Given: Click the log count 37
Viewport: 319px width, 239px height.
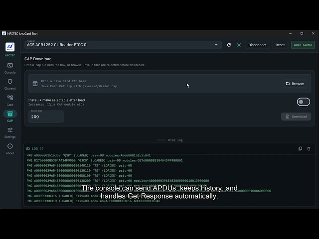Looking at the screenshot, I should pos(42,149).
